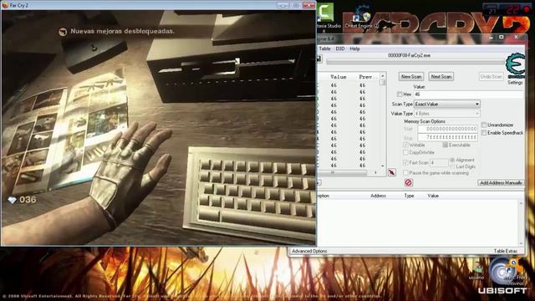Click the save floppy icon in toolbar
Screen dimensions: 535x301
coord(319,59)
